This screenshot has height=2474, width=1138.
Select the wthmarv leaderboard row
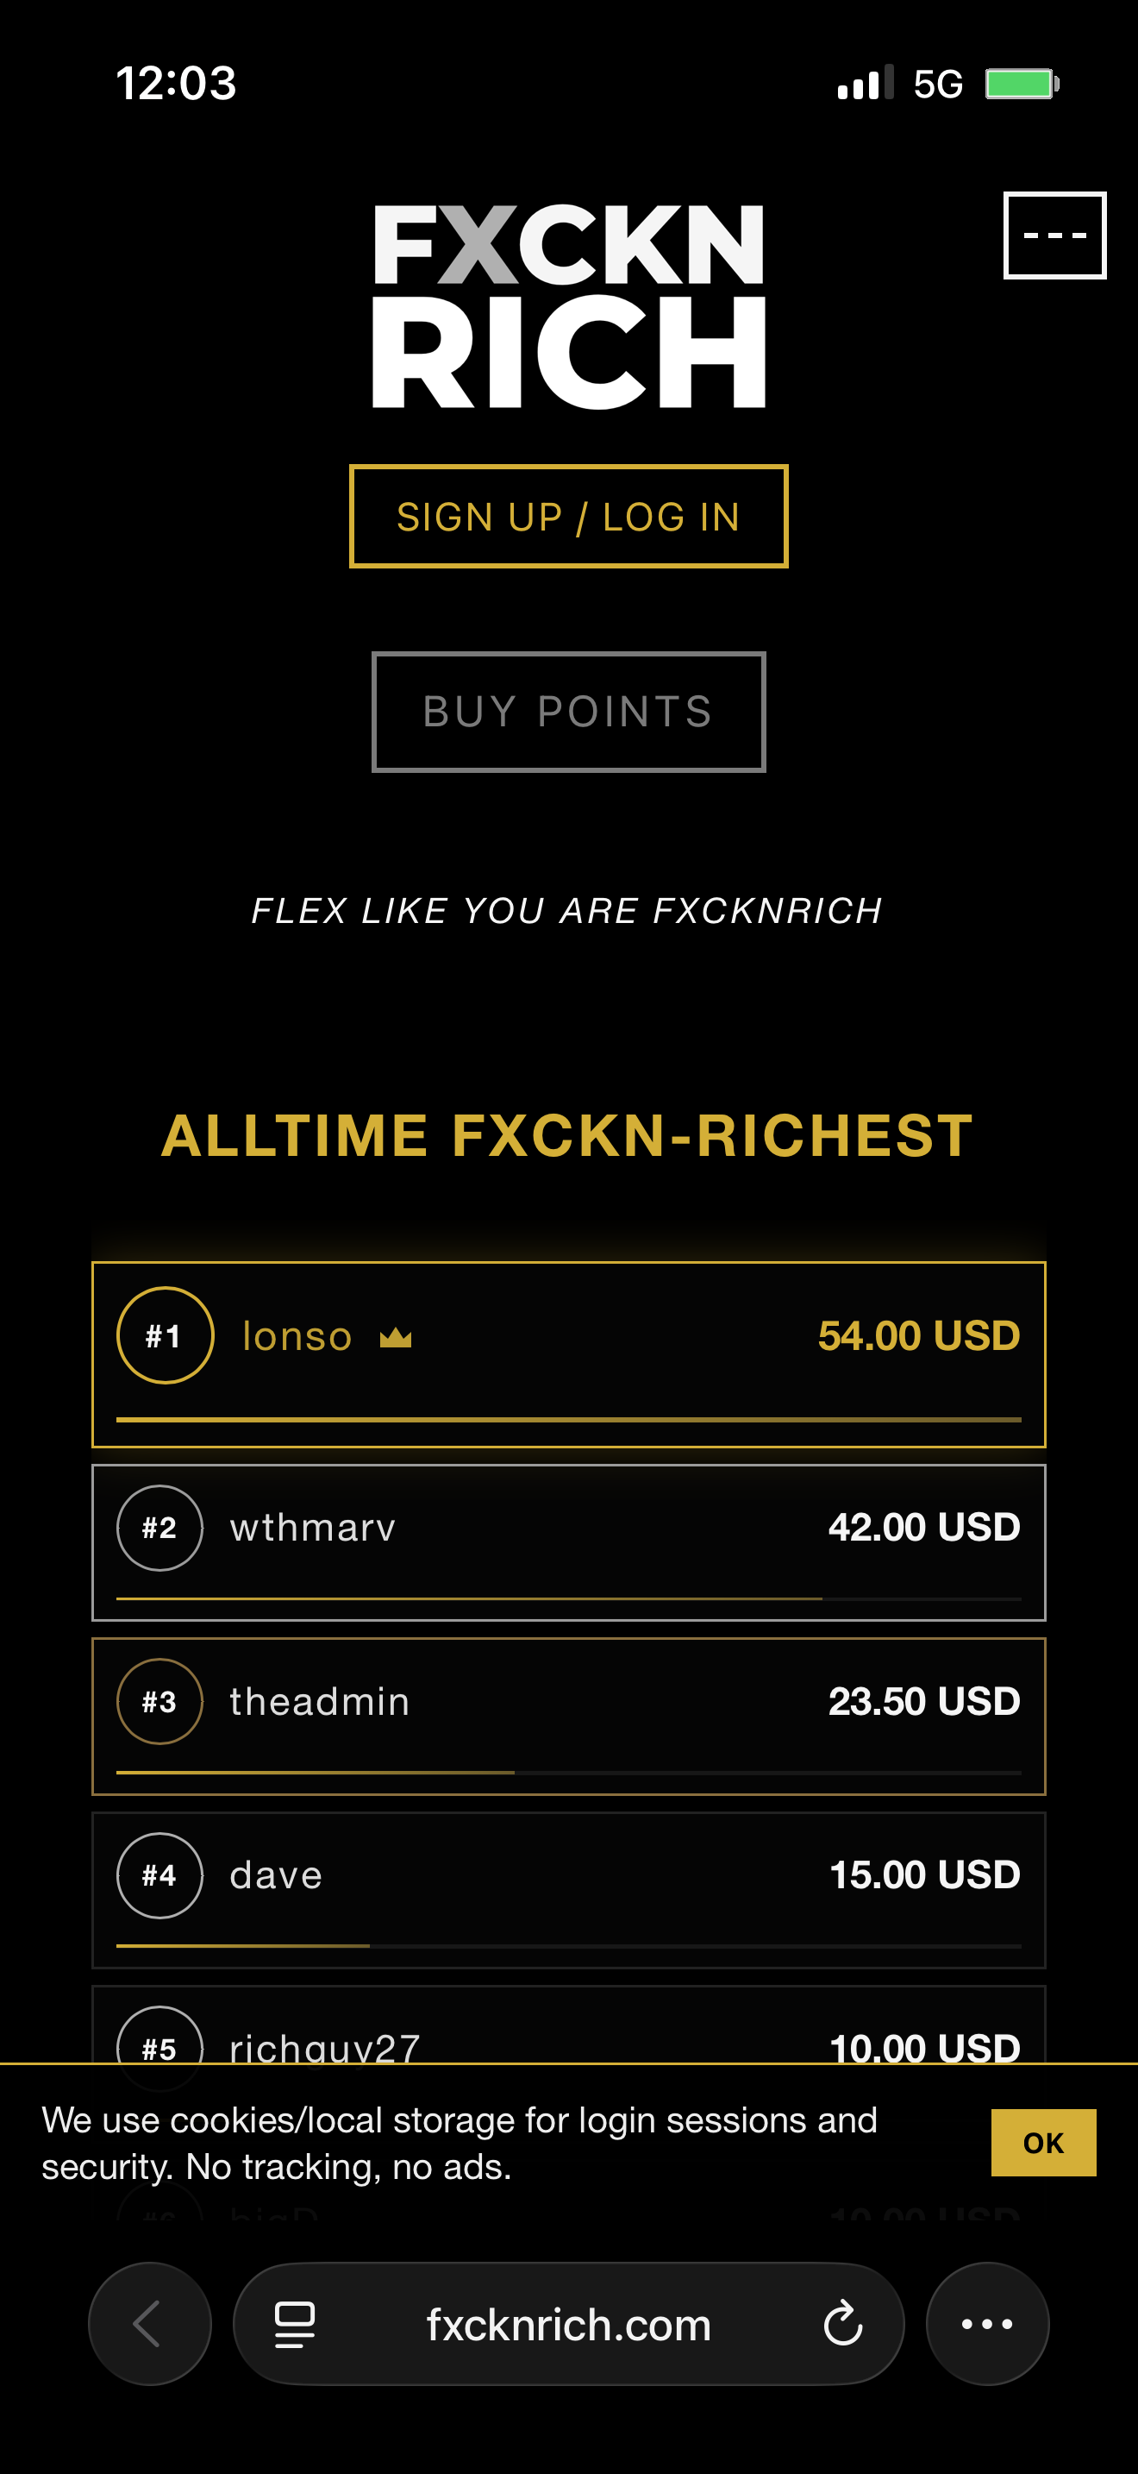coord(568,1542)
